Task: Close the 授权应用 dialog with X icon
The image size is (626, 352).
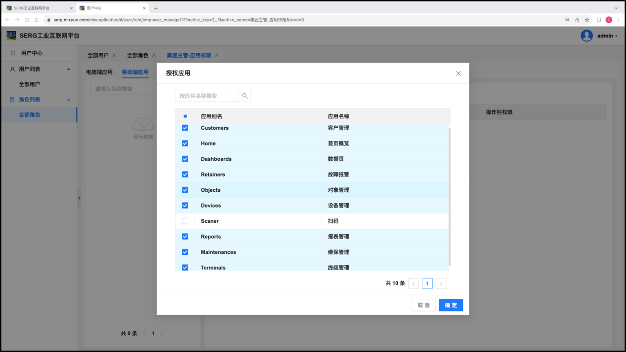Action: (x=458, y=73)
